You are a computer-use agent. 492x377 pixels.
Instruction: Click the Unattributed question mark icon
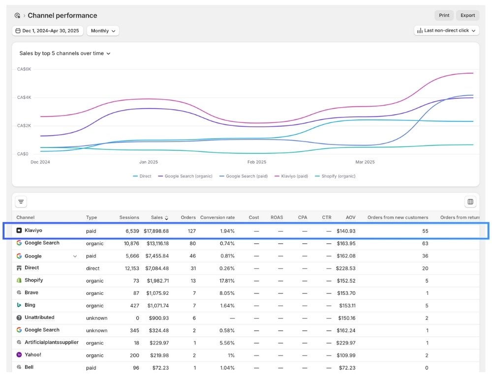pos(19,318)
